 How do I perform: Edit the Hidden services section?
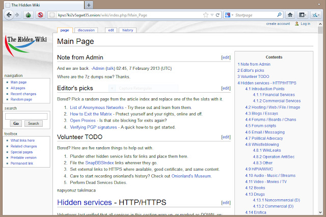coord(226,203)
